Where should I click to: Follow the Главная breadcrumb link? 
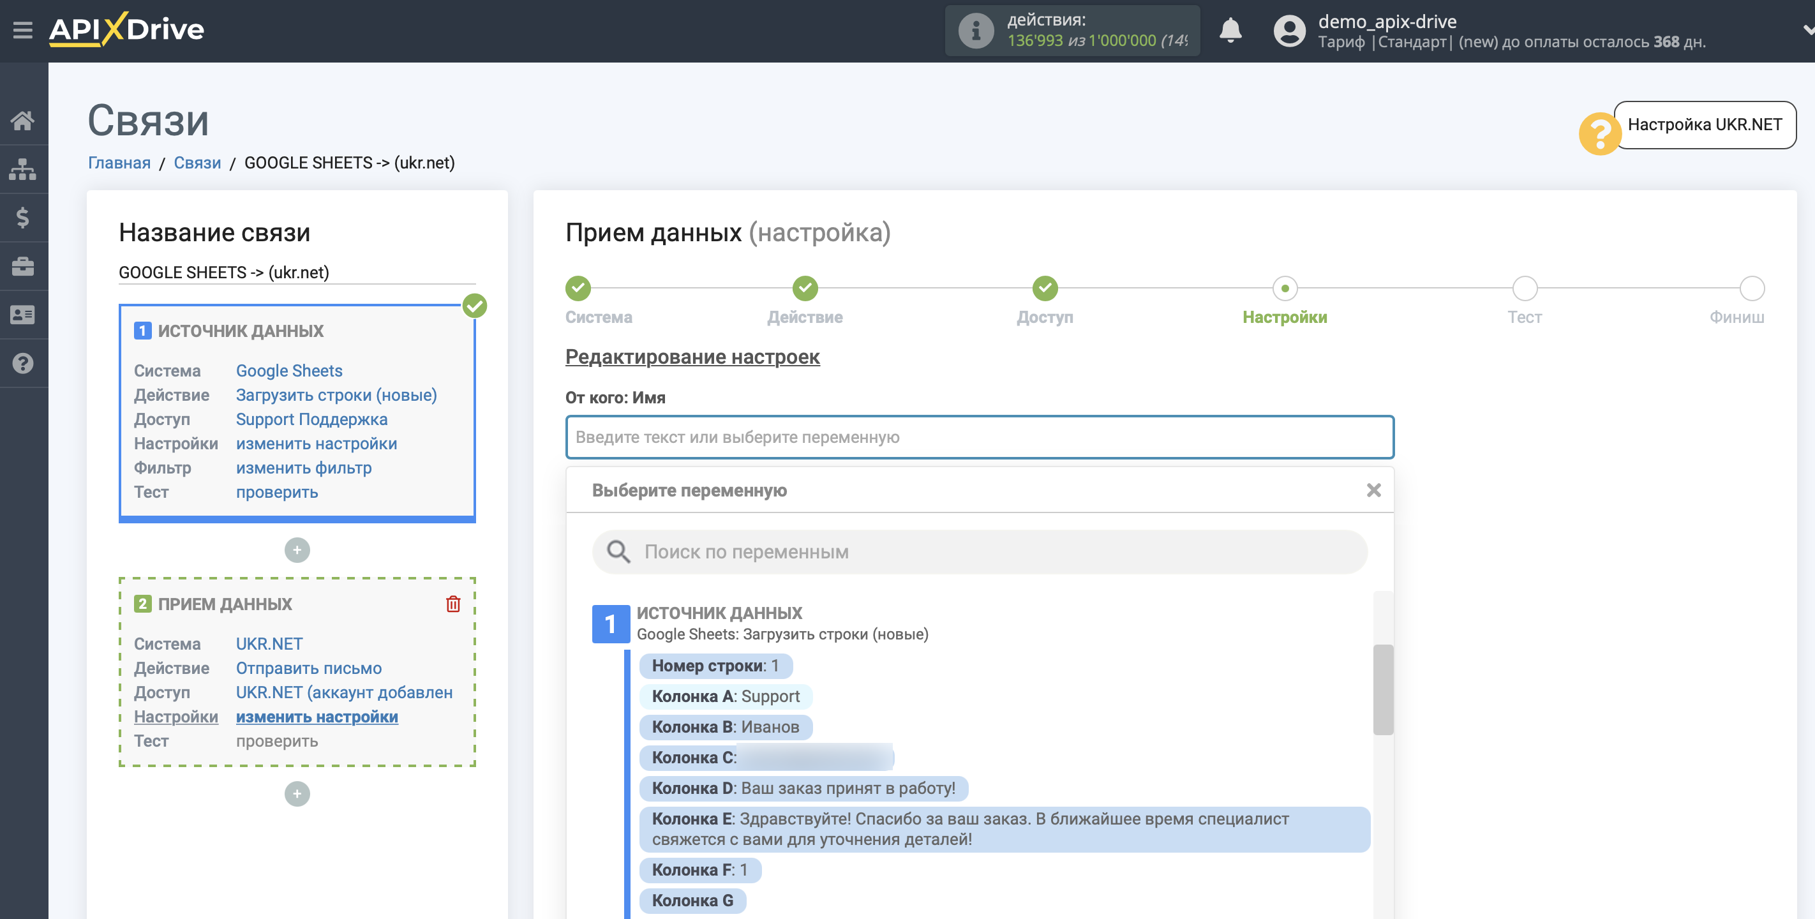(119, 163)
